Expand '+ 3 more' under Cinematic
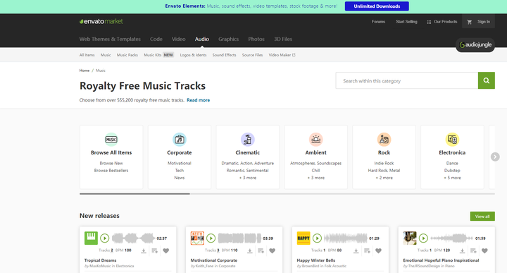Viewport: 507px width, 273px height. click(x=248, y=178)
